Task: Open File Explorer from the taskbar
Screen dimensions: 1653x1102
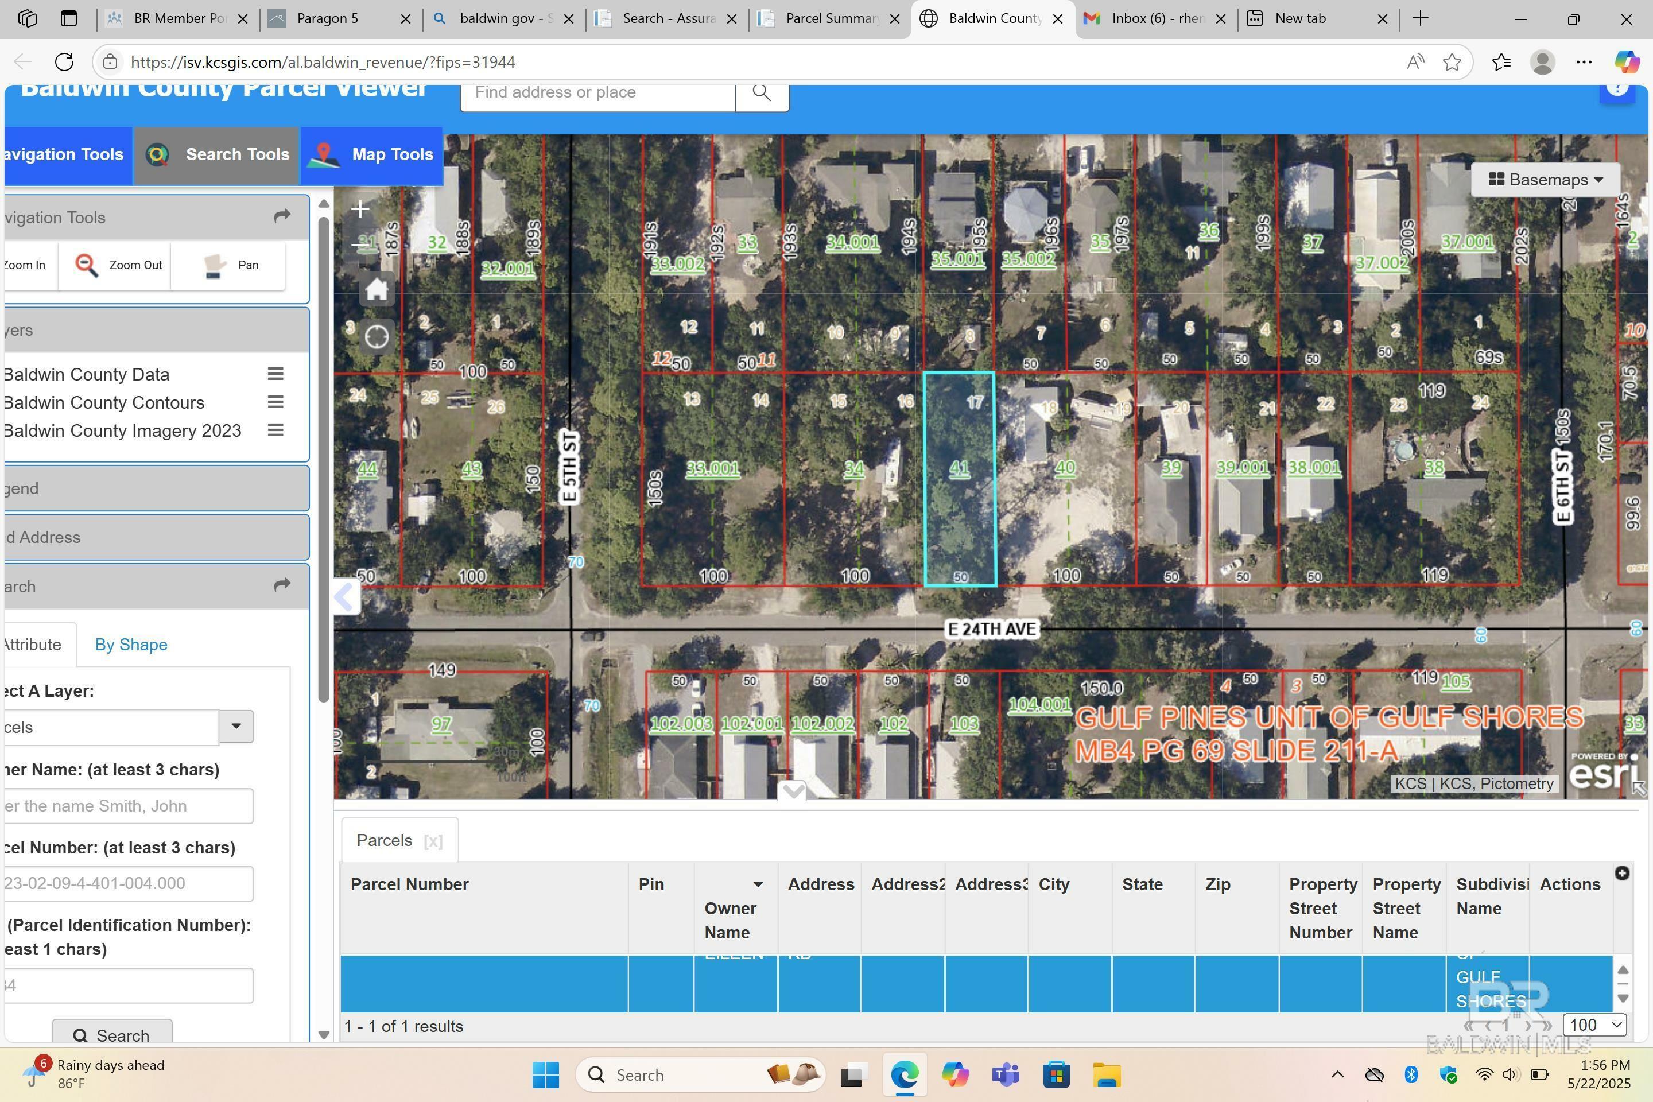Action: tap(1106, 1074)
